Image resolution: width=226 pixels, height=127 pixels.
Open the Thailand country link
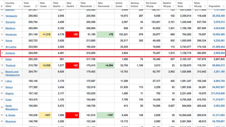pos(10,65)
